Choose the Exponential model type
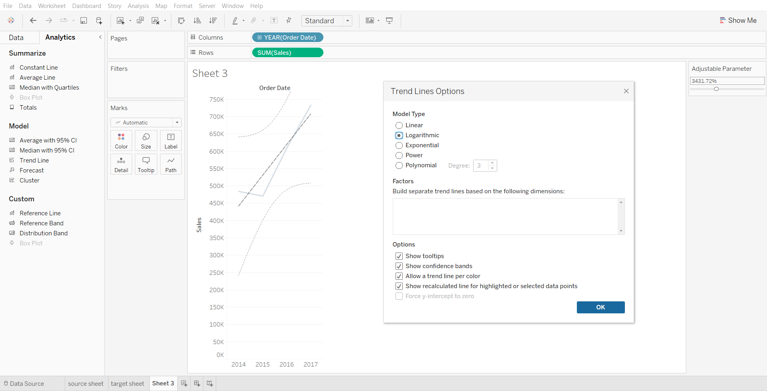The image size is (767, 391). [399, 145]
